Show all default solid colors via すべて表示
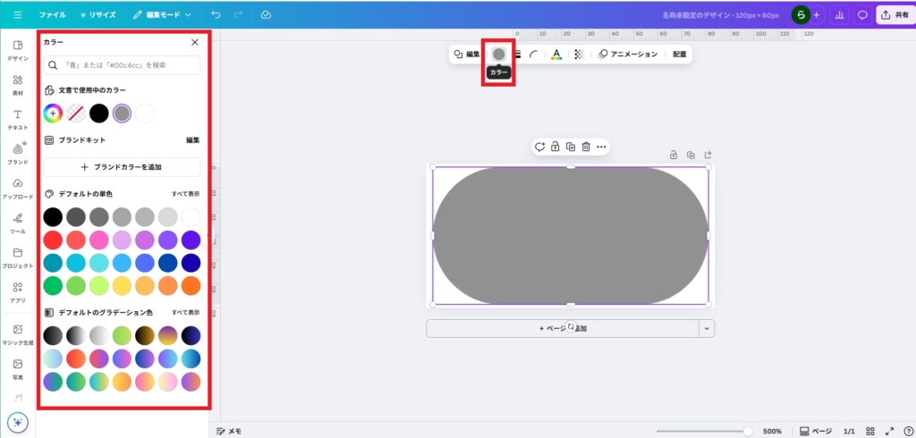Image resolution: width=916 pixels, height=438 pixels. point(186,194)
